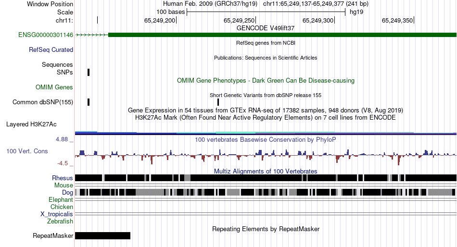
Task: Click the Layered H3K27Ac track label
Action: pyautogui.click(x=31, y=124)
